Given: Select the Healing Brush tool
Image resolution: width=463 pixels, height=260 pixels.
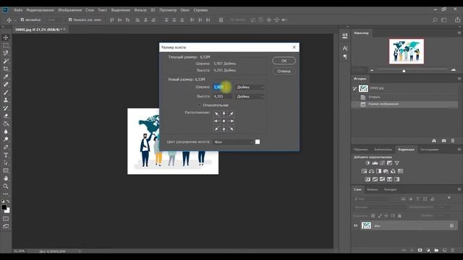Looking at the screenshot, I should point(6,84).
